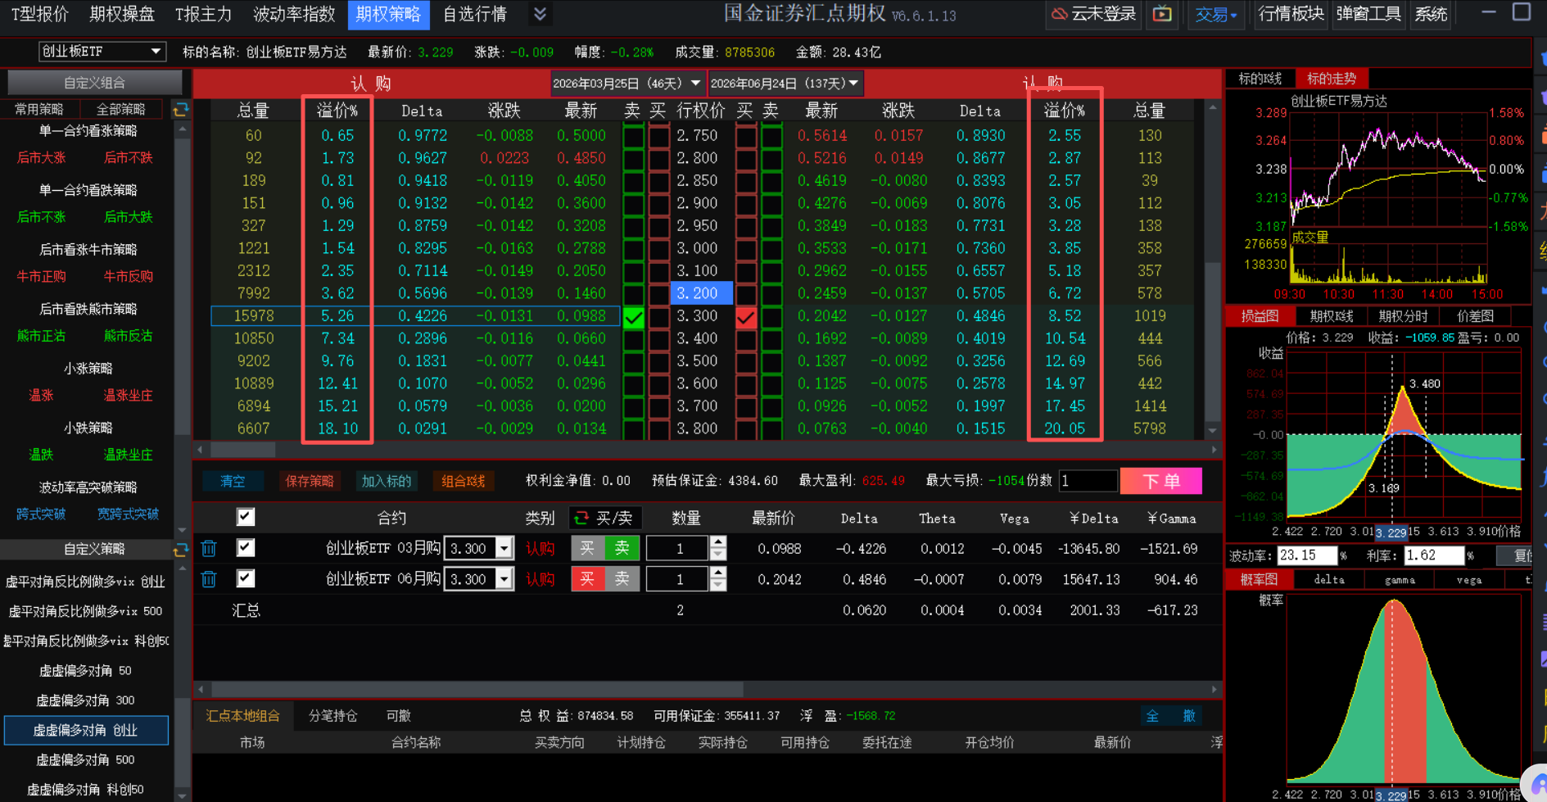Open the 自选行情 tab
The image size is (1547, 802).
[x=475, y=14]
